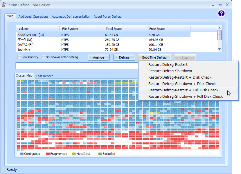The width and height of the screenshot is (241, 174).
Task: Select Restart-Defrag-Restart + Full Disk Check
Action: (188, 90)
